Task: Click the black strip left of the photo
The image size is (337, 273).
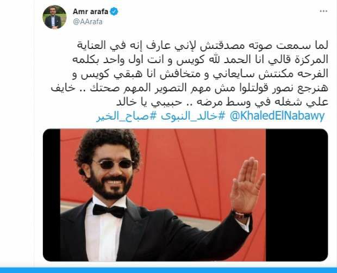Action: tap(52, 195)
